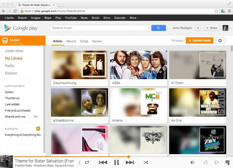This screenshot has width=233, height=168.
Task: Open song options three-dot menu
Action: [79, 163]
